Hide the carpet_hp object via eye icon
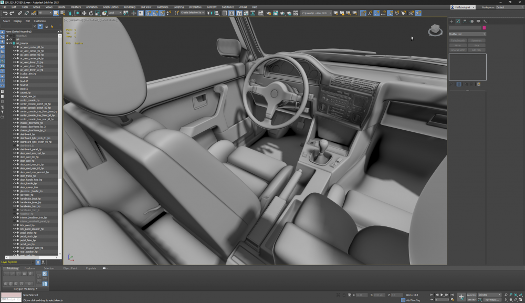This screenshot has width=525, height=303. (14, 92)
